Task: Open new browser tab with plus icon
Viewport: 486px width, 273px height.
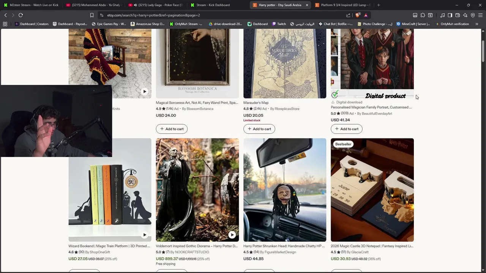Action: point(379,5)
